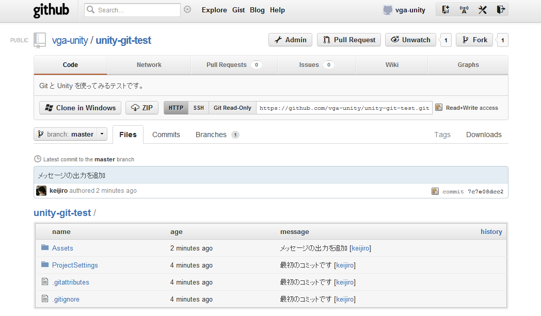Switch to the Code tab

pos(70,65)
